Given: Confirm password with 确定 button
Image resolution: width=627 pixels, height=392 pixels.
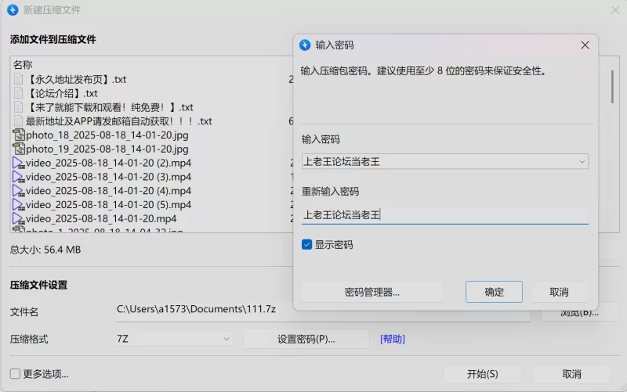Looking at the screenshot, I should (x=494, y=292).
